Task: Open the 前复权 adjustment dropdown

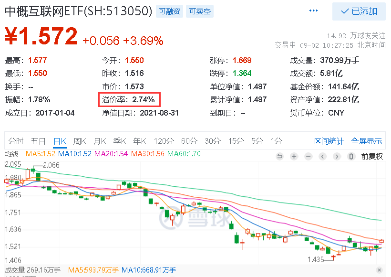Action: pos(372,157)
